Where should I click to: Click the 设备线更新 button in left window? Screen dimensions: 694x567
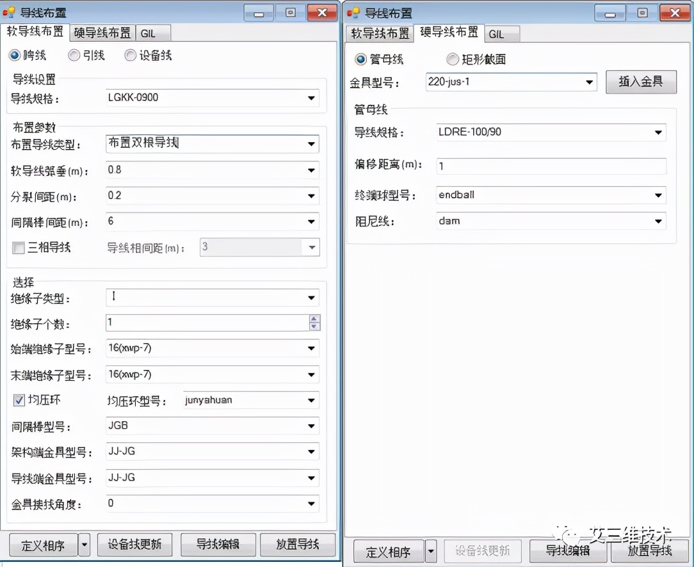pos(135,545)
